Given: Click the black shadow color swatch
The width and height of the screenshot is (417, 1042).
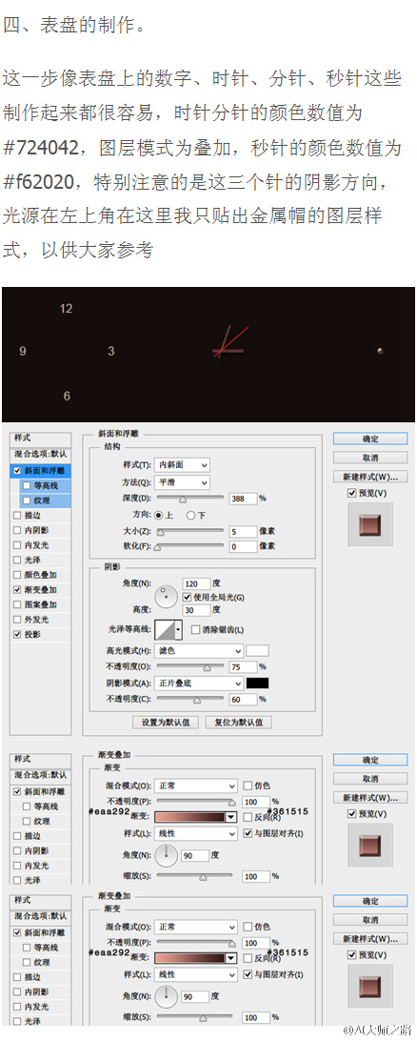Looking at the screenshot, I should (x=258, y=684).
